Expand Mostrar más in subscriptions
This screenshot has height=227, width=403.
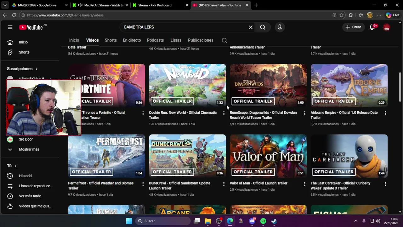30,149
